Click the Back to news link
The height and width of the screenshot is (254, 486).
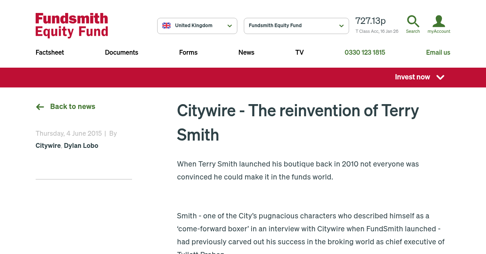(72, 107)
